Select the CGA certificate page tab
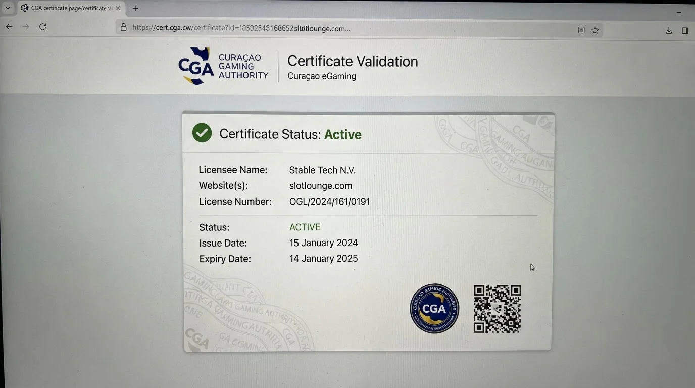Image resolution: width=695 pixels, height=388 pixels. 70,8
